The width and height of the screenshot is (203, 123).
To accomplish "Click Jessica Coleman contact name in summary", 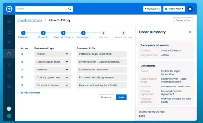I will pos(171,50).
